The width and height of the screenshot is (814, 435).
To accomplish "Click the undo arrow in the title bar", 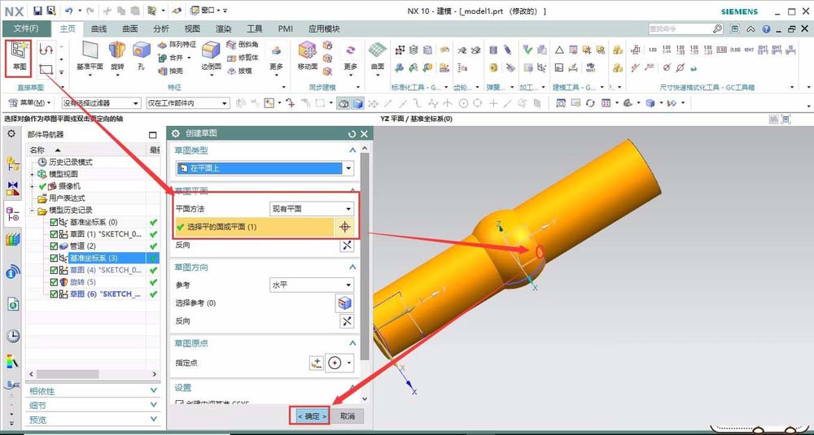I will [x=68, y=11].
